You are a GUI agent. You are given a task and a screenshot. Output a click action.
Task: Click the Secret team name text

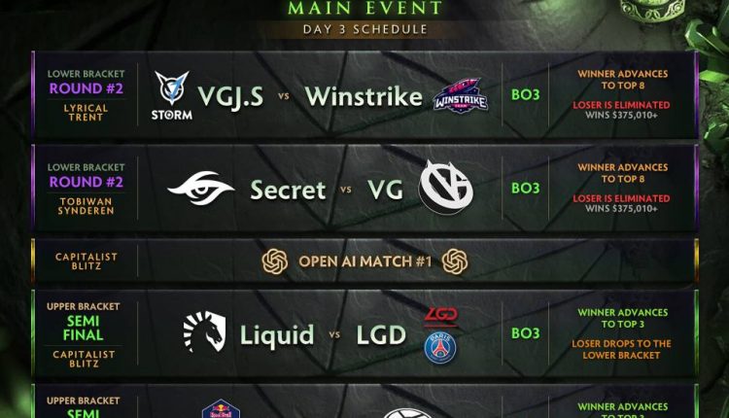[x=288, y=190]
